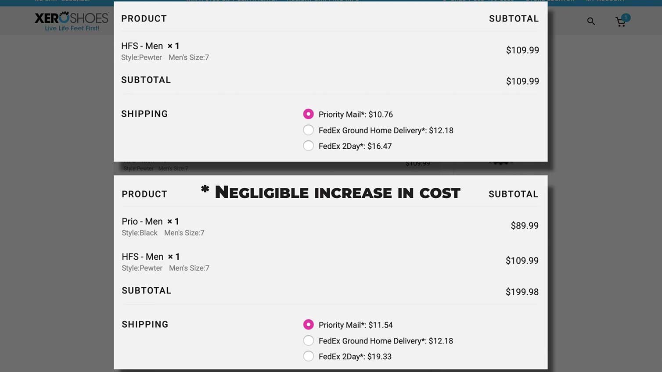
Task: Click the $89.99 Prio price
Action: tap(525, 225)
